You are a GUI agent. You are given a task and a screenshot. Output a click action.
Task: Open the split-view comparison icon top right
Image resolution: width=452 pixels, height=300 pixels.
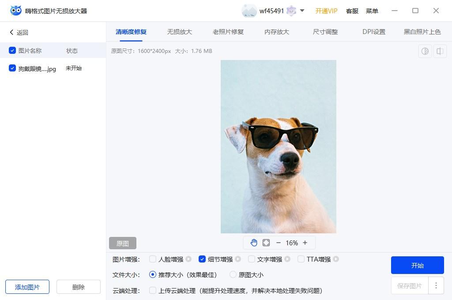coord(440,51)
